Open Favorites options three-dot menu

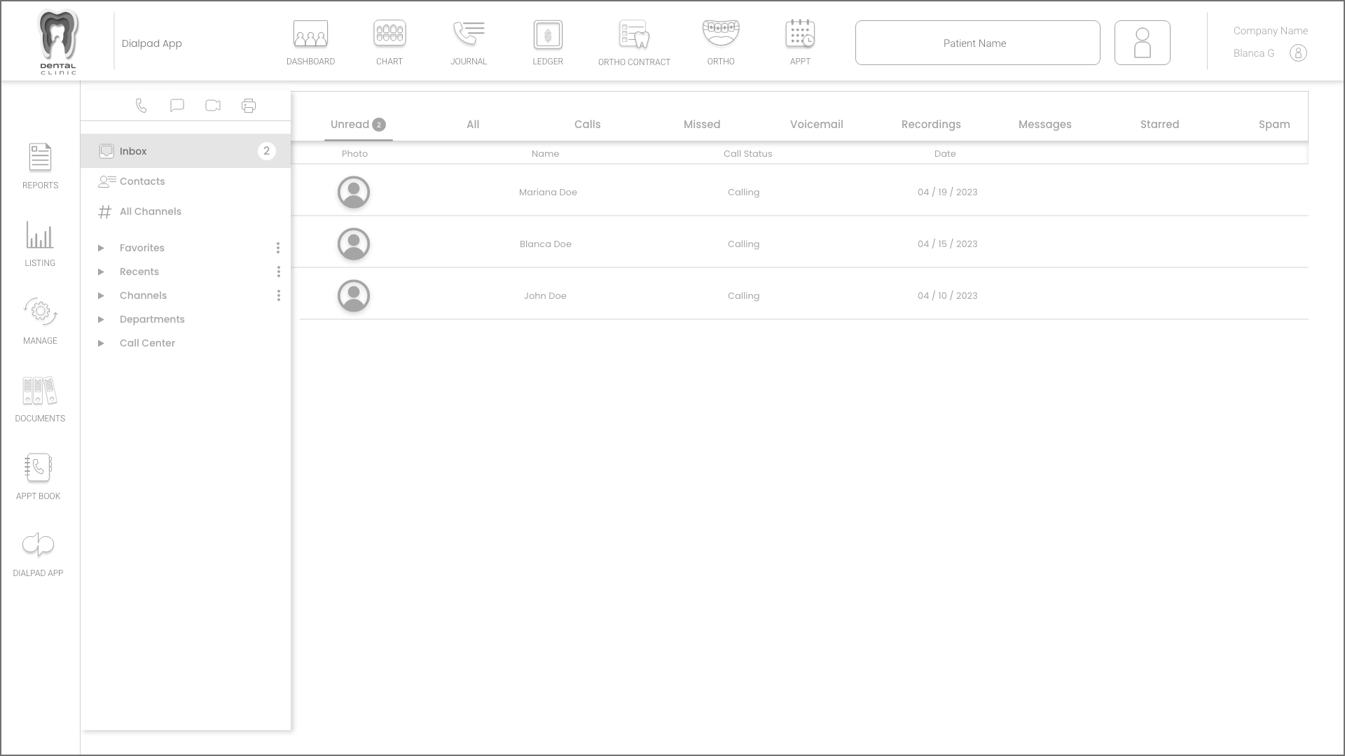pyautogui.click(x=278, y=248)
